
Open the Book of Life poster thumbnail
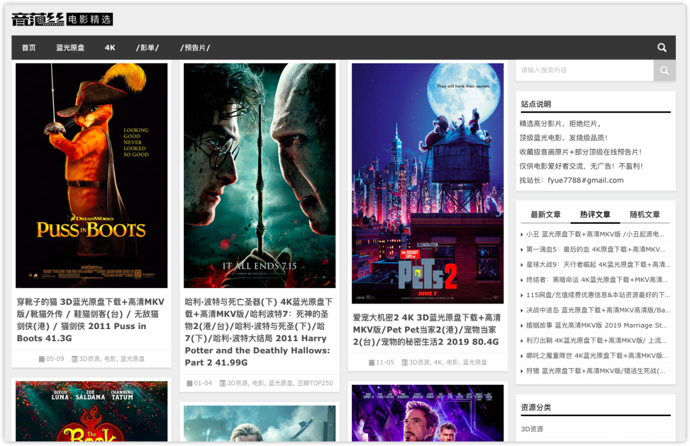91,411
